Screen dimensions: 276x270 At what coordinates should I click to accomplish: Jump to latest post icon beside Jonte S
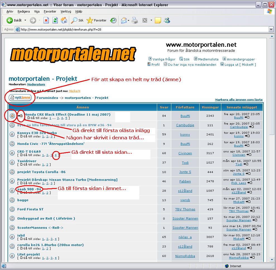tap(248, 174)
